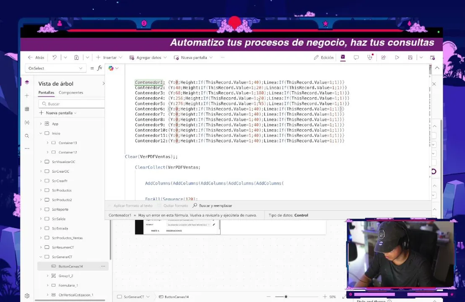Preview the app with the play icon
The height and width of the screenshot is (302, 465).
point(397,57)
